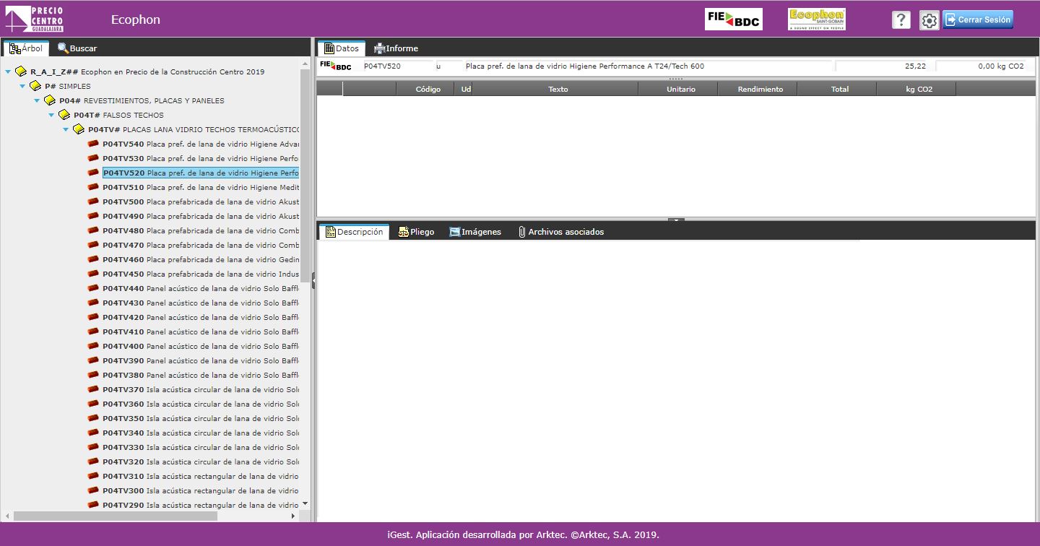This screenshot has height=546, width=1040.
Task: Switch to the Buscar tab
Action: coord(77,48)
